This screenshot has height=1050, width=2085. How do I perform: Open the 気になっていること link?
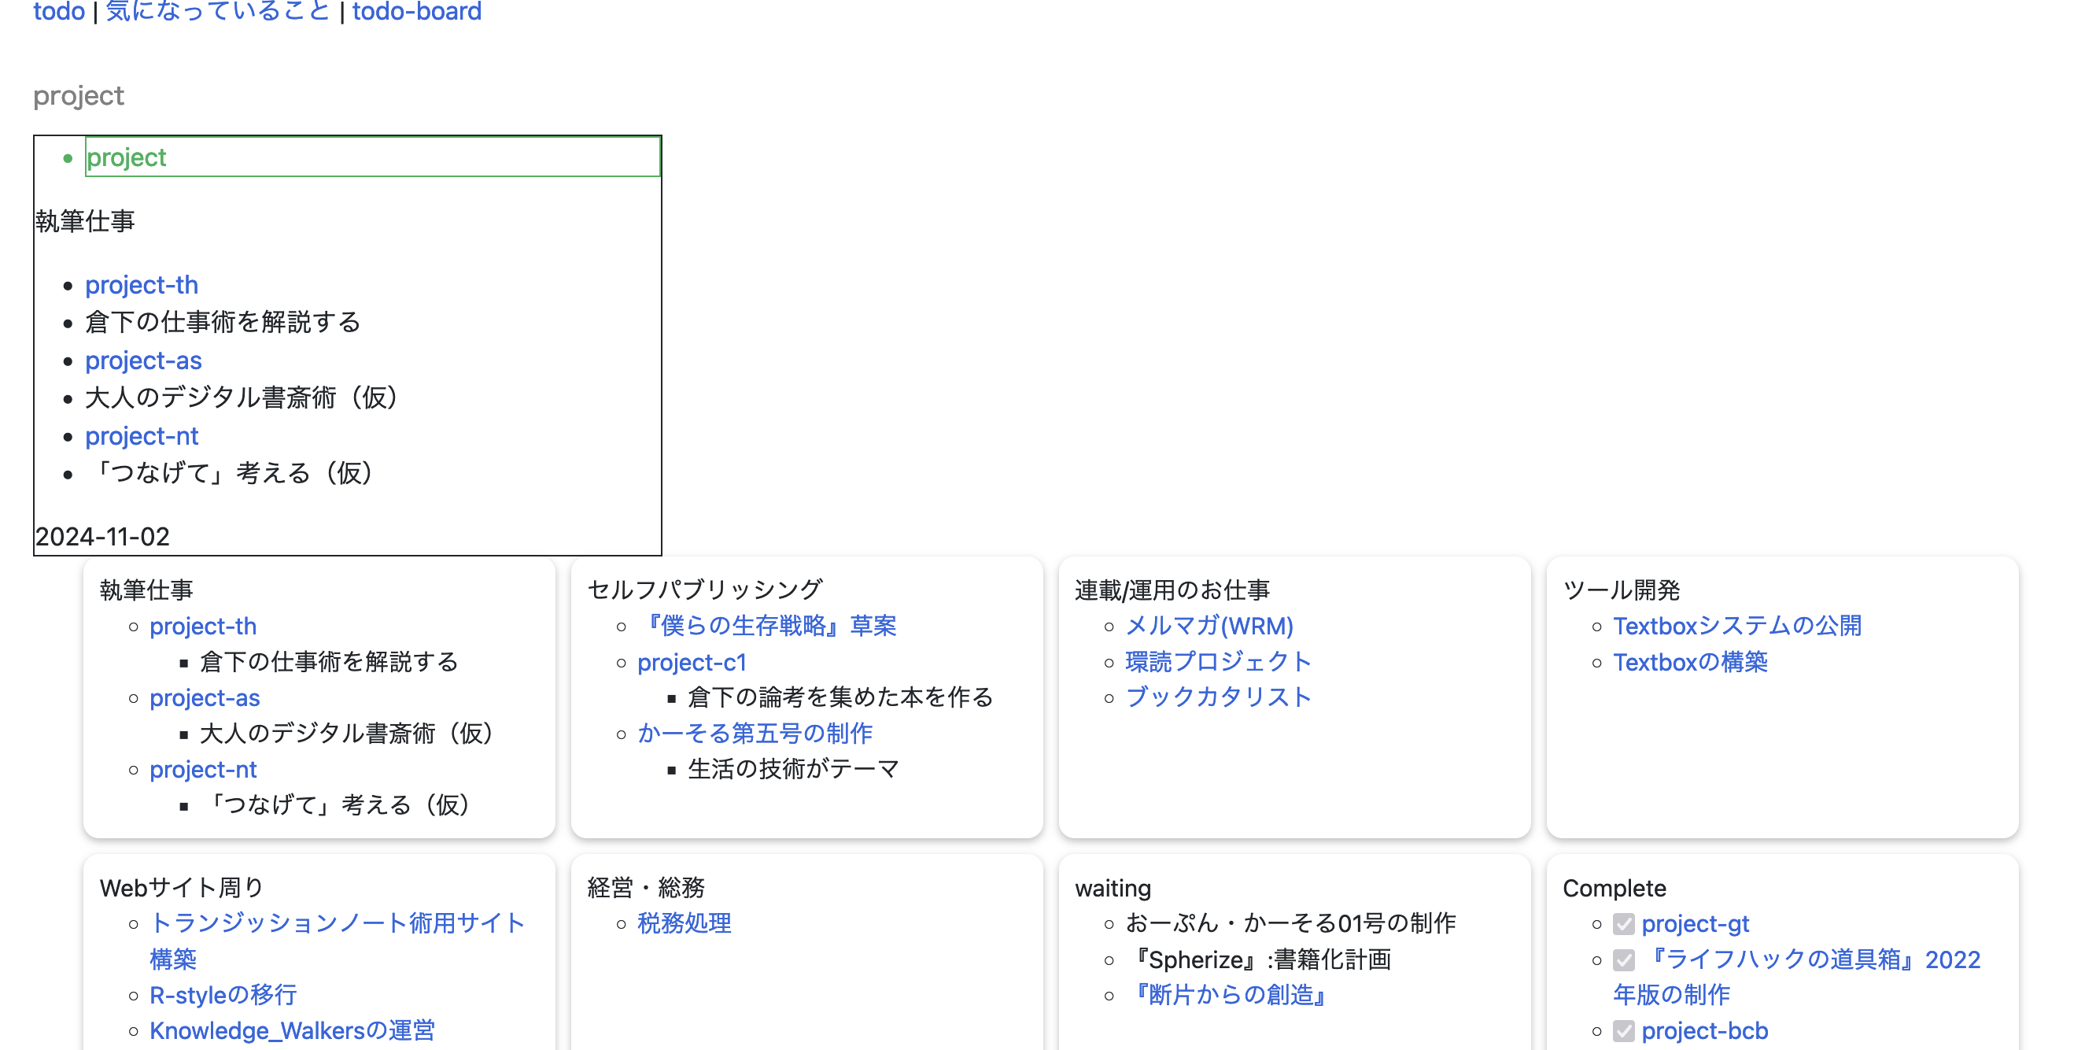click(218, 11)
